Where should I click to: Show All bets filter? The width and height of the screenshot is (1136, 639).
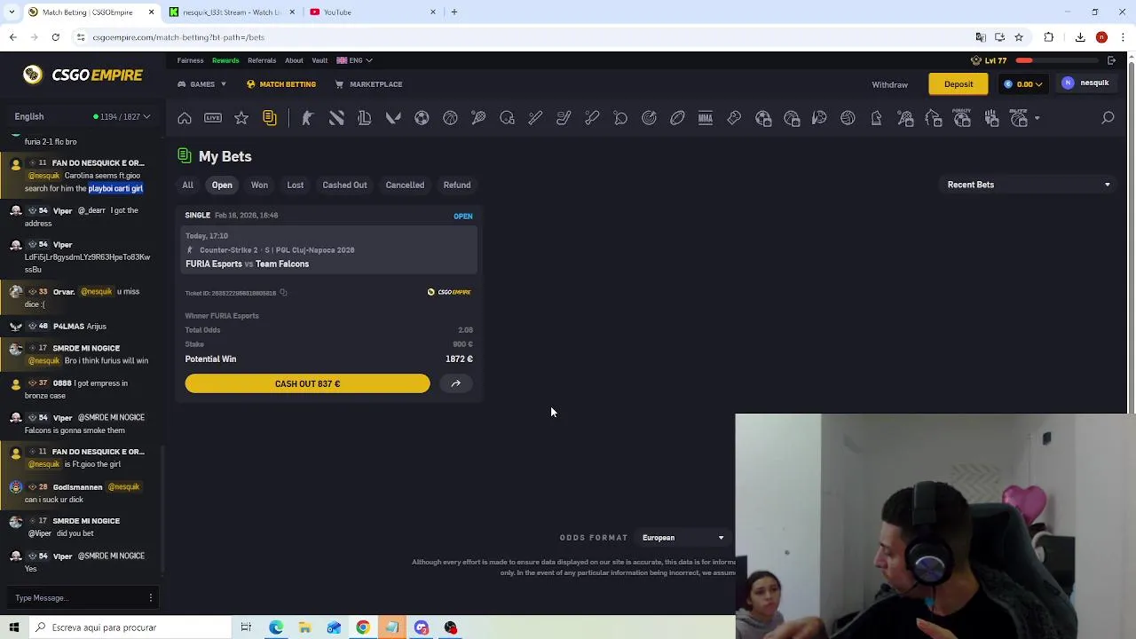[187, 185]
